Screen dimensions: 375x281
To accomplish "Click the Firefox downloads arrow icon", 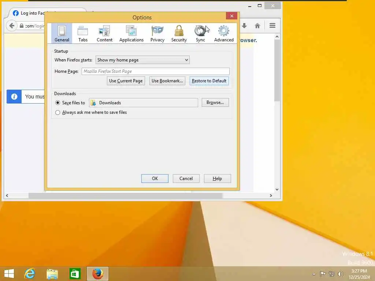I will (244, 26).
